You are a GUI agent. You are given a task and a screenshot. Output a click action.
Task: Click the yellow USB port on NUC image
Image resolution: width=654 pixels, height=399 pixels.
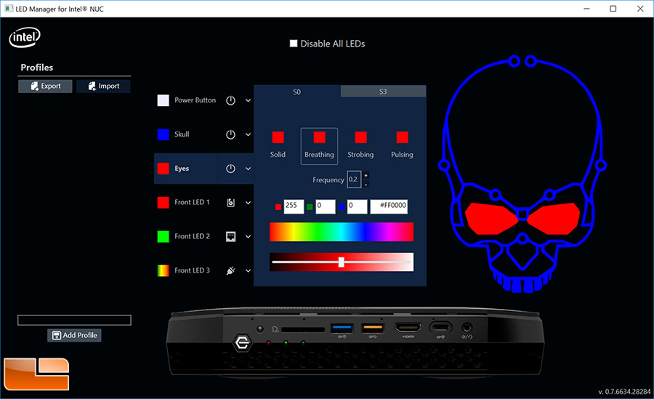(373, 328)
